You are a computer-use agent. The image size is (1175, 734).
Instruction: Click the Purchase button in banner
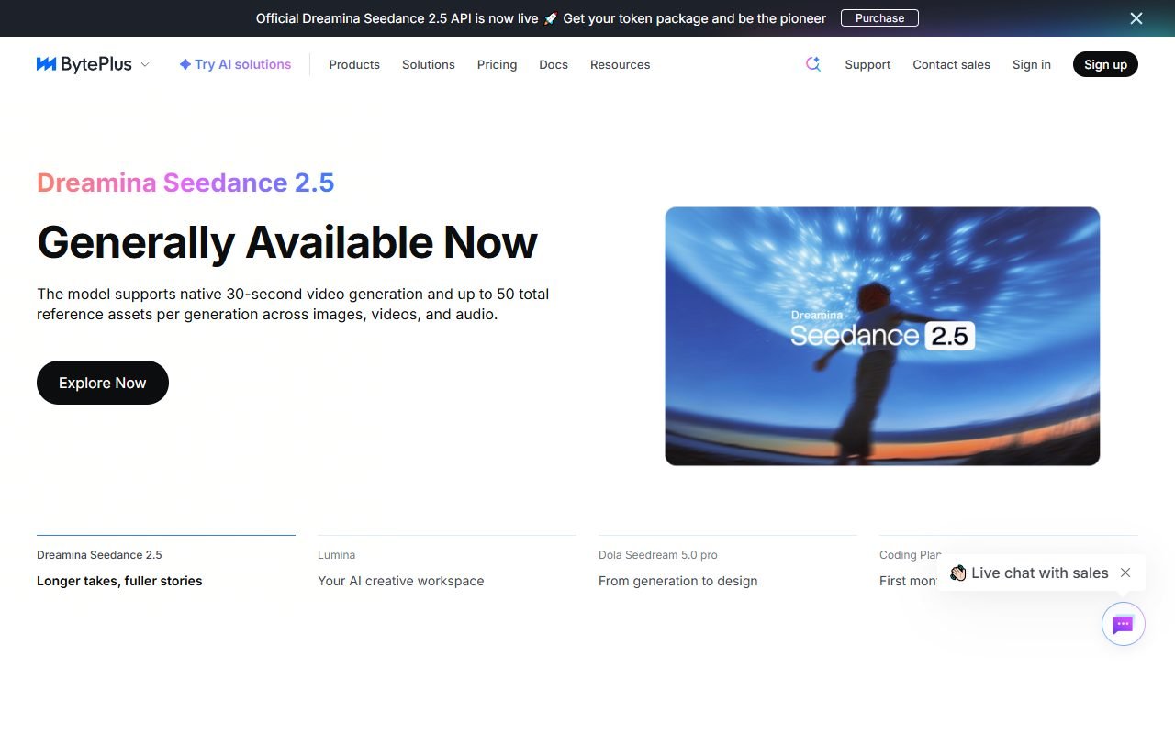click(879, 18)
